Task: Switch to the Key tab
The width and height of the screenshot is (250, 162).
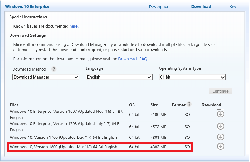Action: (233, 7)
